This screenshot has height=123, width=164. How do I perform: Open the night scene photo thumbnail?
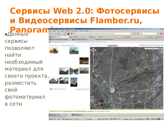[84, 61]
